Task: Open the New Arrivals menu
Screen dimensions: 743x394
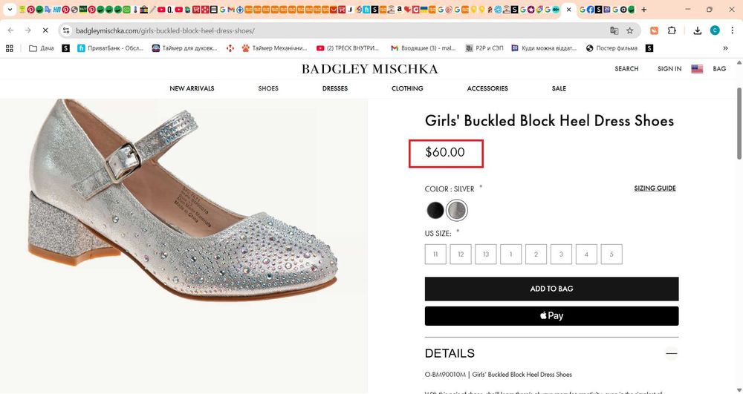Action: (192, 88)
